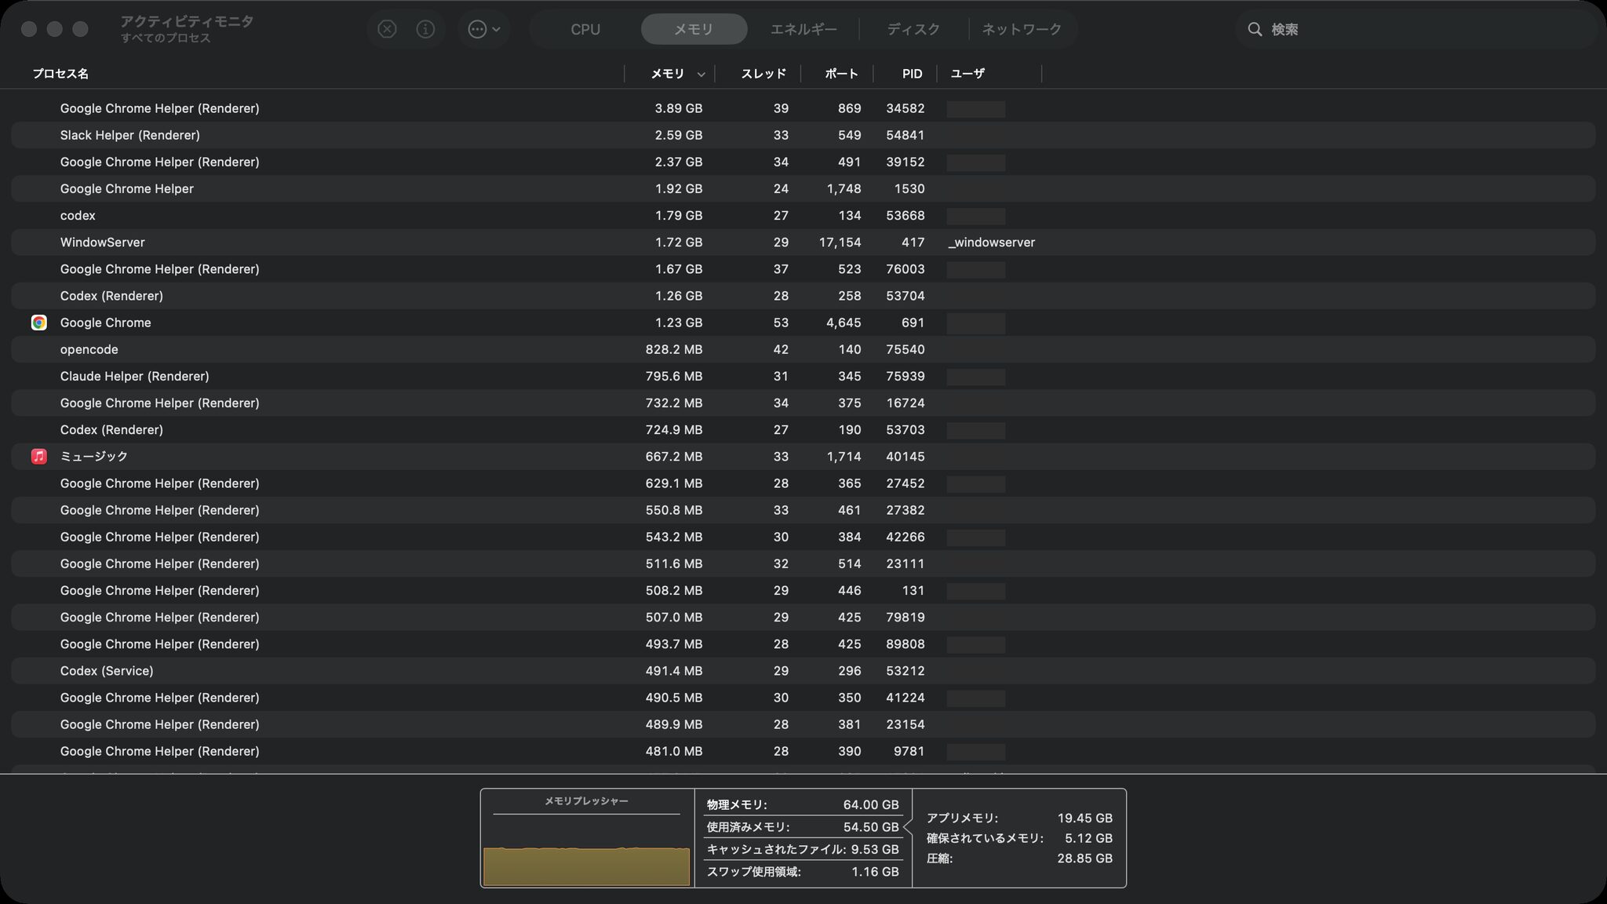Select the Codex (Service) process row
The width and height of the screenshot is (1607, 904).
(803, 671)
